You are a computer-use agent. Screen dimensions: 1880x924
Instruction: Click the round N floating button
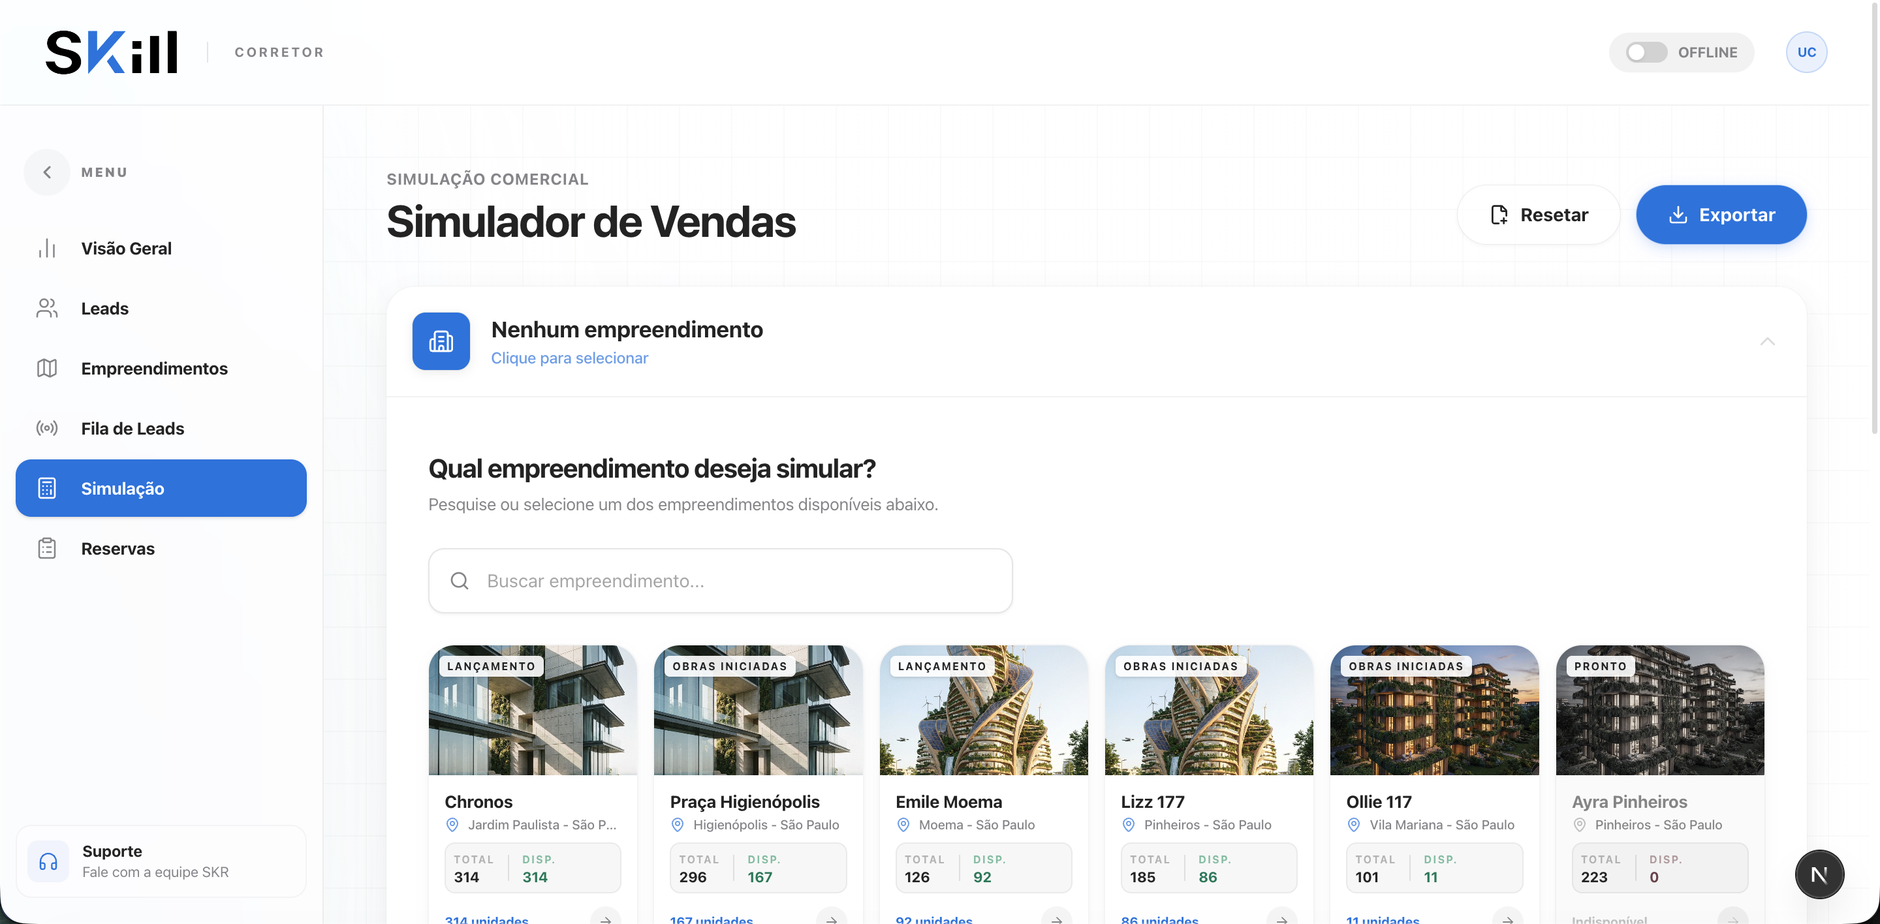click(1819, 874)
